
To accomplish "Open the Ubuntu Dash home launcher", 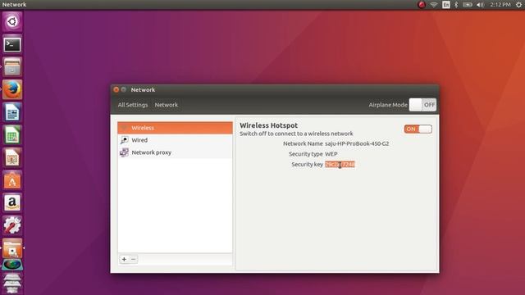I will (12, 22).
